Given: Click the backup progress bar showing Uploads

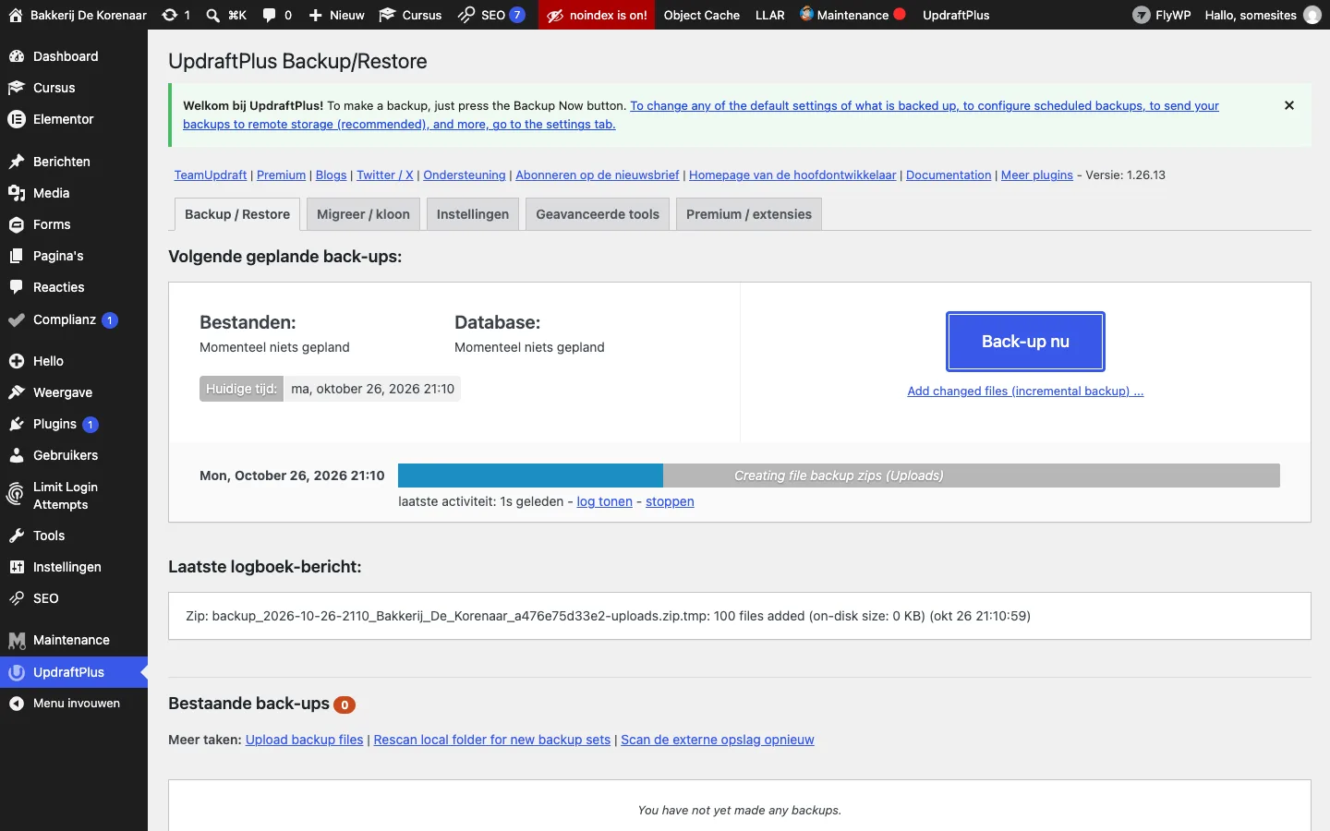Looking at the screenshot, I should 839,476.
